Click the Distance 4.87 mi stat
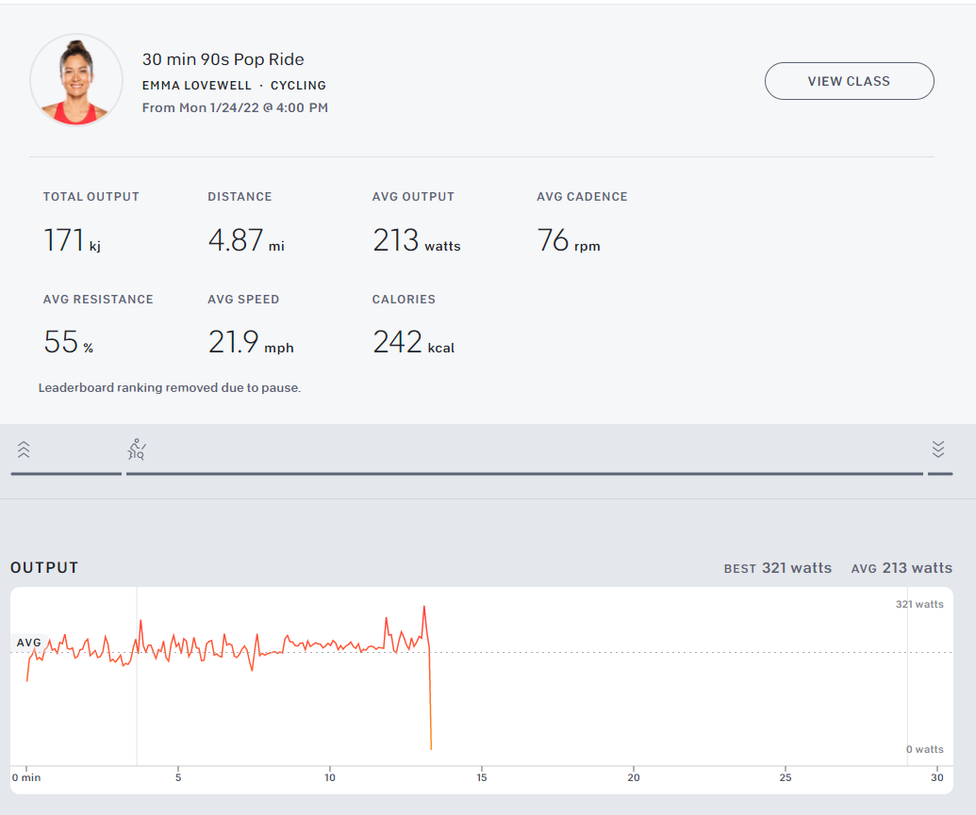Image resolution: width=976 pixels, height=815 pixels. tap(245, 240)
